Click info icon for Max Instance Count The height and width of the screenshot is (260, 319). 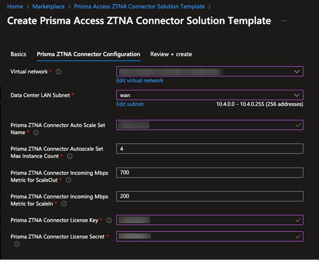click(x=69, y=156)
